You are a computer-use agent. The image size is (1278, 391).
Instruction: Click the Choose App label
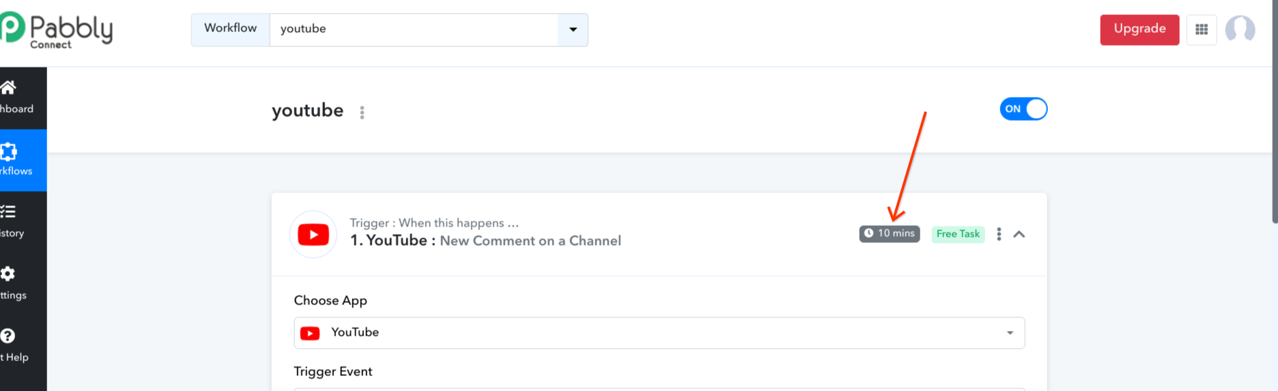click(x=330, y=301)
